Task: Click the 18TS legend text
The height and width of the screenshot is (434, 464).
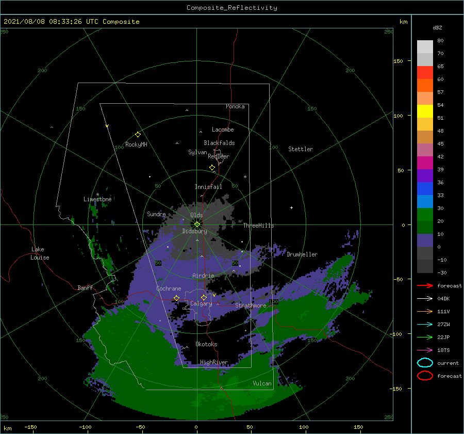Action: 443,350
